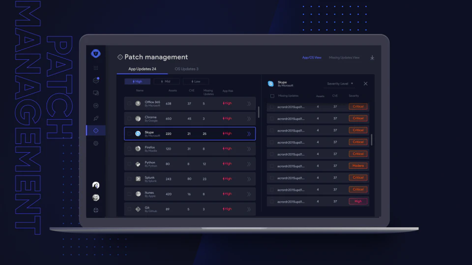Viewport: 472px width, 265px height.
Task: Select Splunk asset count 243
Action: 168,179
